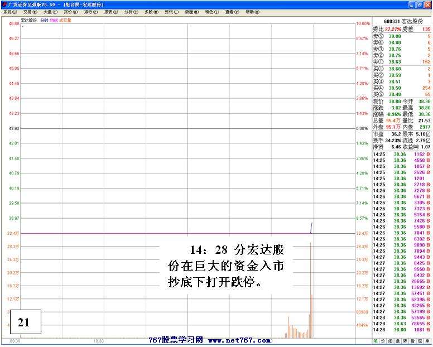Click the 42.62 baseline price axis label

point(14,129)
